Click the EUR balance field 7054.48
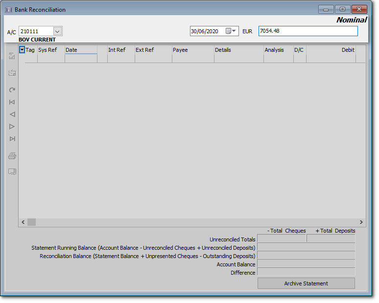Viewport: 379px width, 303px height. coord(308,31)
